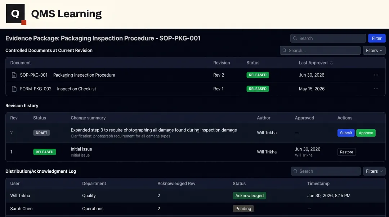
Task: Select the SOP-PKG-001 document ID
Action: 34,75
